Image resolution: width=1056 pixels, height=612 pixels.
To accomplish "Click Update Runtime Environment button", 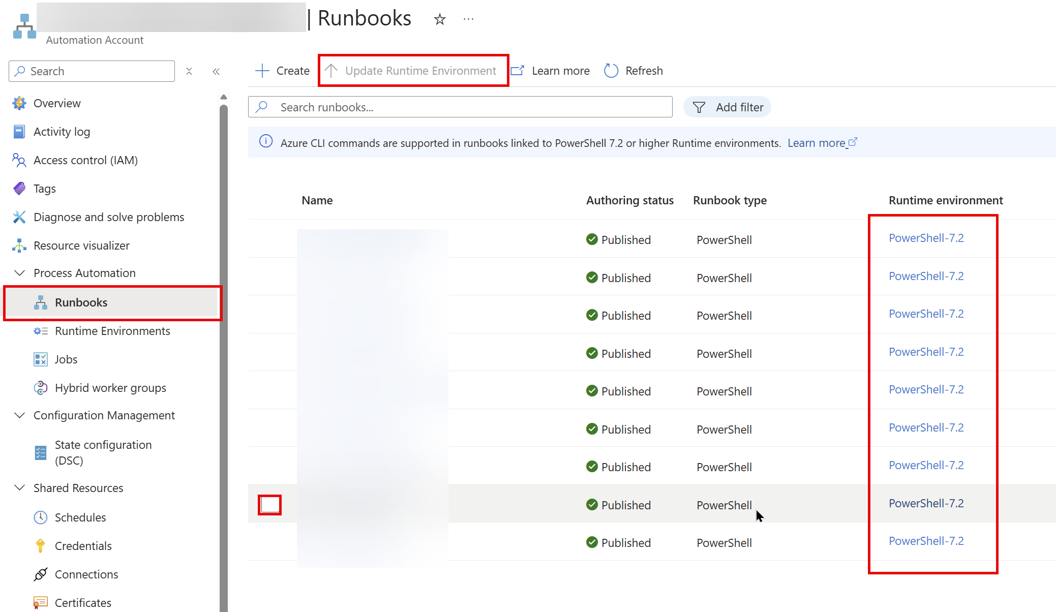I will pyautogui.click(x=411, y=71).
